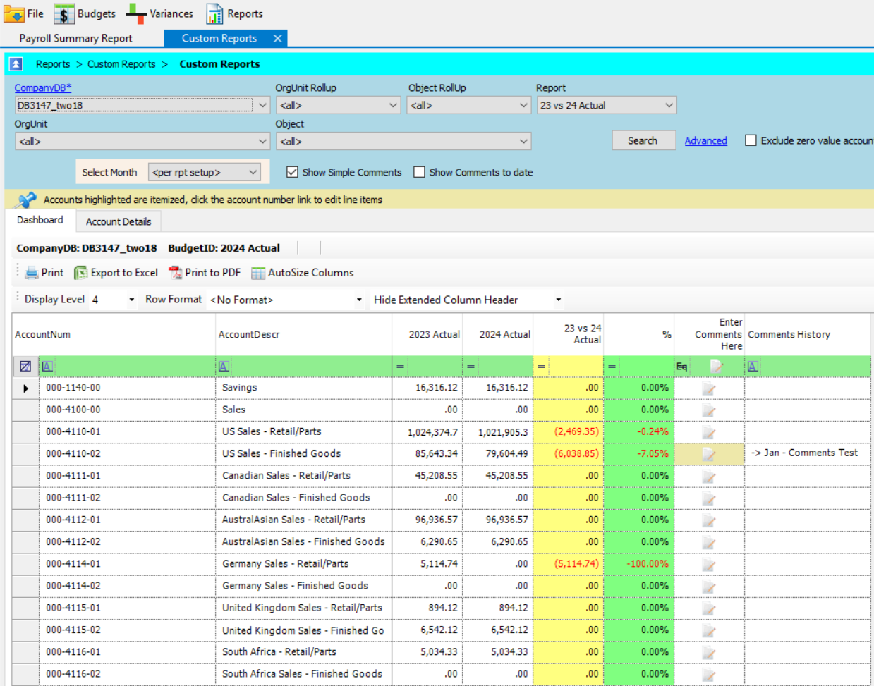This screenshot has height=686, width=874.
Task: Click the Print printer icon
Action: click(x=32, y=273)
